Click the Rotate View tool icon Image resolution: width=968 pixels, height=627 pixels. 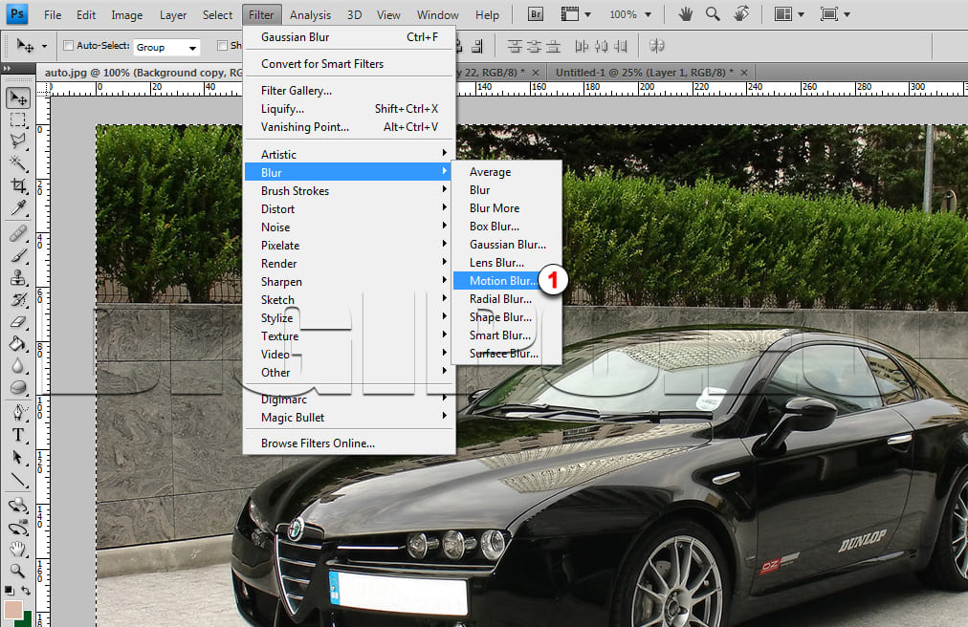[x=741, y=13]
